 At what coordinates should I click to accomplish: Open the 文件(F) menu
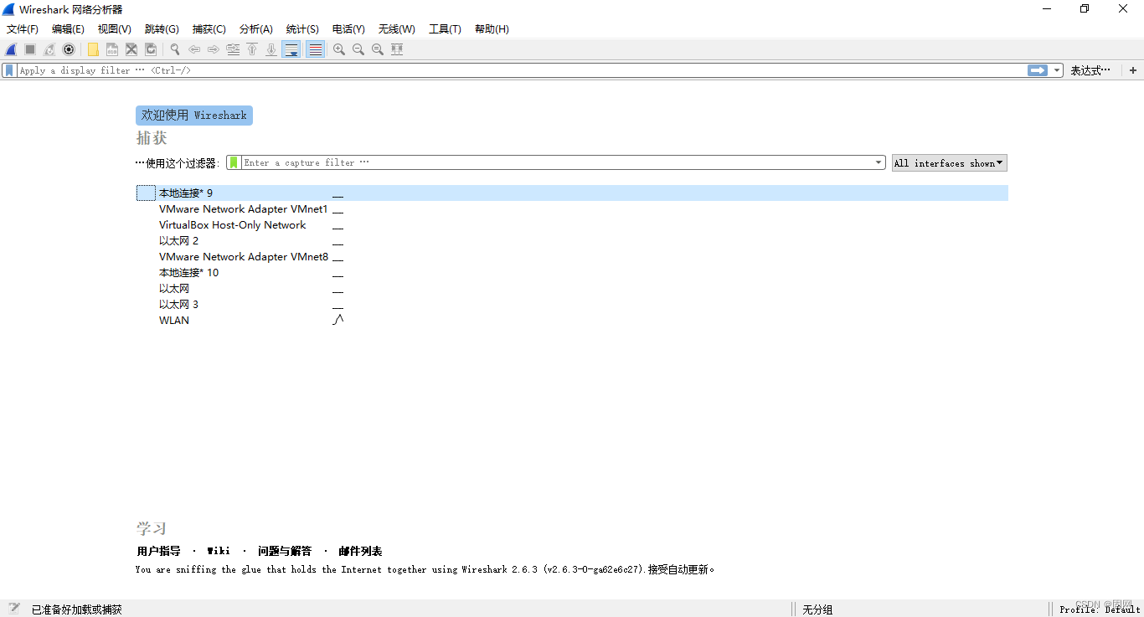23,29
